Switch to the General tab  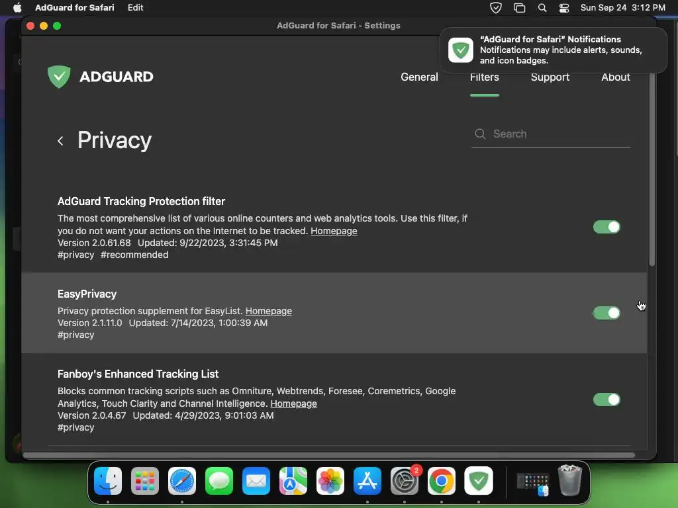pyautogui.click(x=419, y=77)
